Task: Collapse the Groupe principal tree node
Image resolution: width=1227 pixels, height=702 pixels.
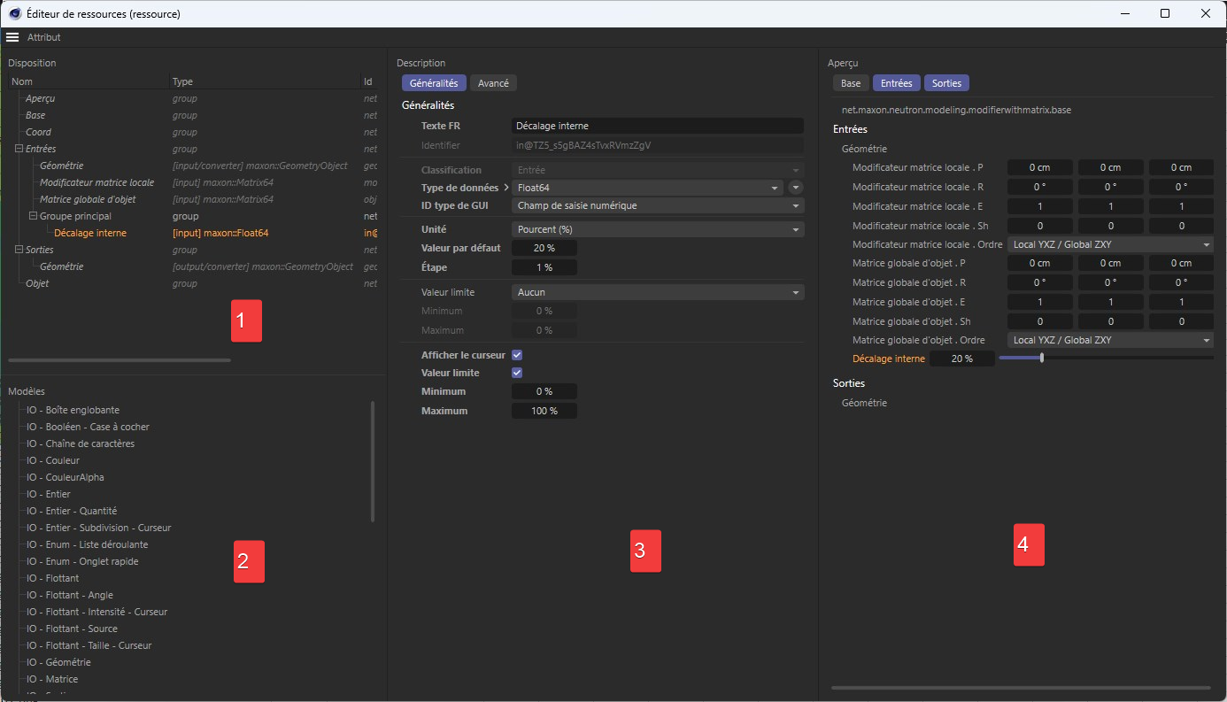Action: tap(33, 216)
